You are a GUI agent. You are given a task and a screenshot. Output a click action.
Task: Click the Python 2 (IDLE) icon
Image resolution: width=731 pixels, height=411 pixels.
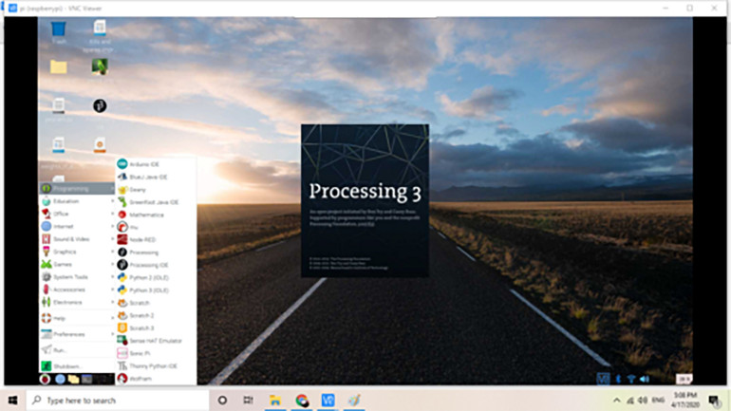(122, 277)
